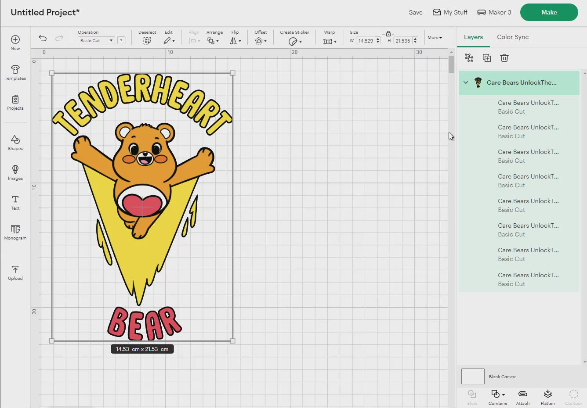
Task: Select the last Basic Cut sublayer
Action: 519,279
